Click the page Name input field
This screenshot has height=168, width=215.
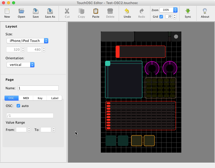tap(38, 88)
